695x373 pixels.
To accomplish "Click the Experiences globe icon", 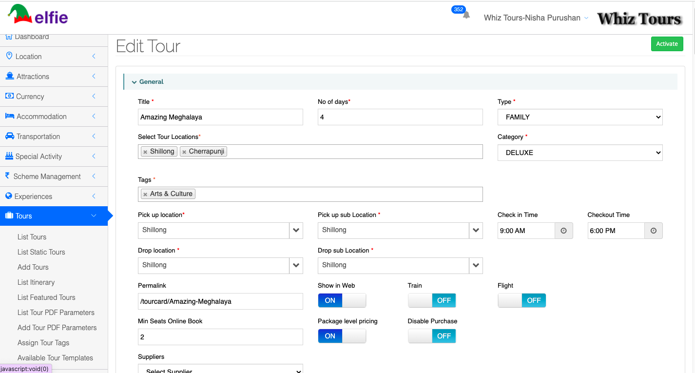I will tap(9, 196).
